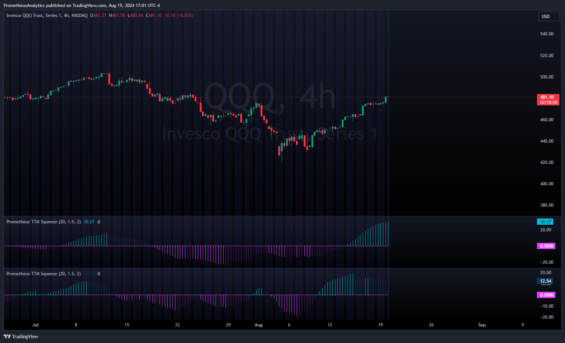
Task: Click the 12 date axis label
Action: pos(330,325)
